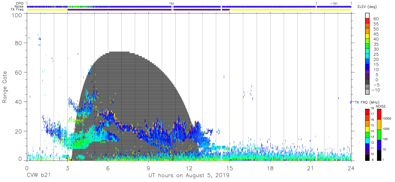395x182 pixels.
Task: Click the '151' CPID value above the plot
Action: 172,4
